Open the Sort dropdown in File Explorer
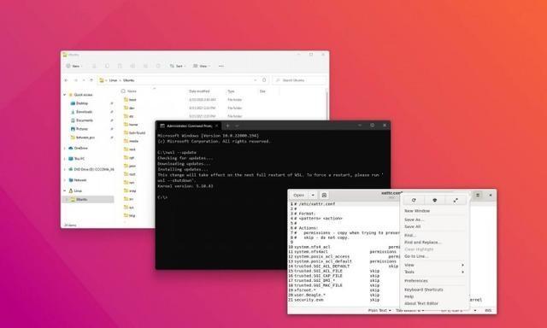Image resolution: width=547 pixels, height=328 pixels. pyautogui.click(x=178, y=66)
